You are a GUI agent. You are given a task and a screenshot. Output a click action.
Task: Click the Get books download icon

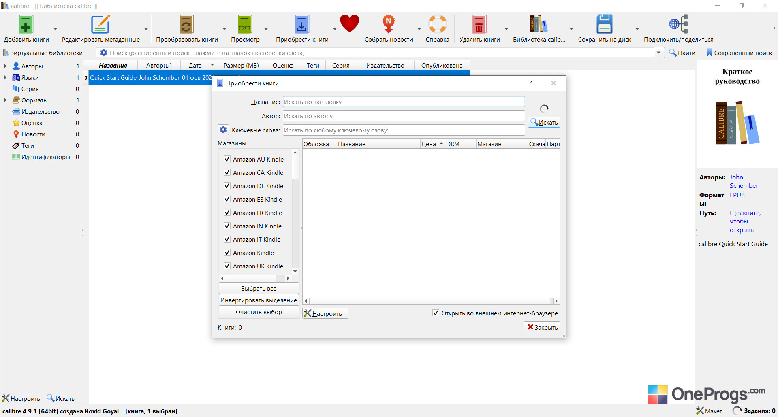click(302, 24)
